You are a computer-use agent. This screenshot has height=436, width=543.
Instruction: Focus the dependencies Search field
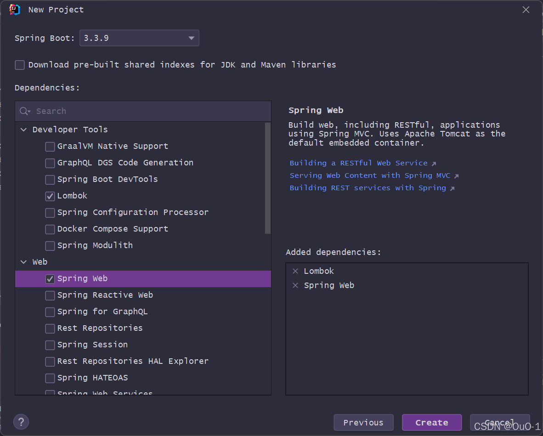pos(143,111)
